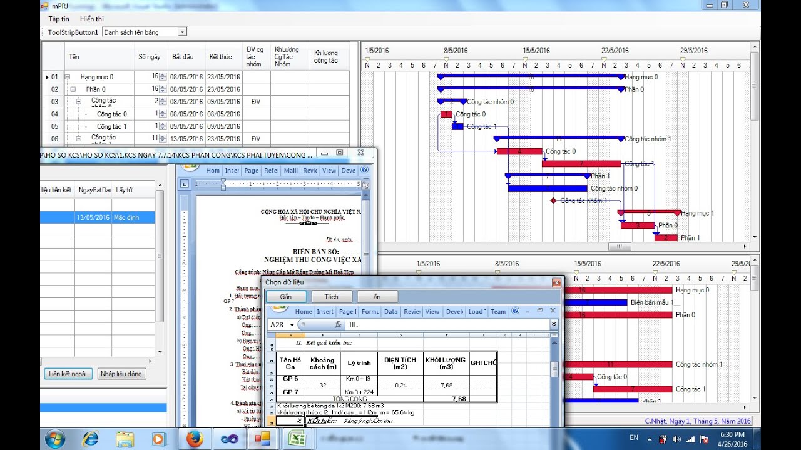Click the blue Công tác 1 Gantt bar
The image size is (801, 450).
(x=457, y=126)
